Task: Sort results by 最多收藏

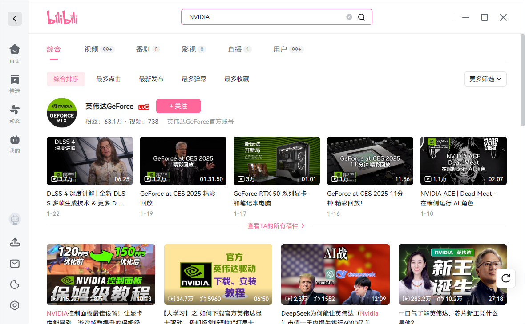Action: pos(237,79)
